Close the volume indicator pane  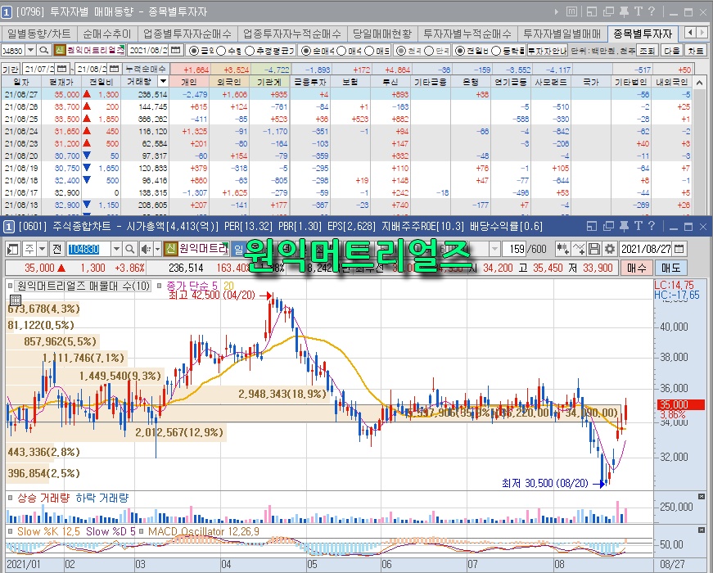[702, 497]
